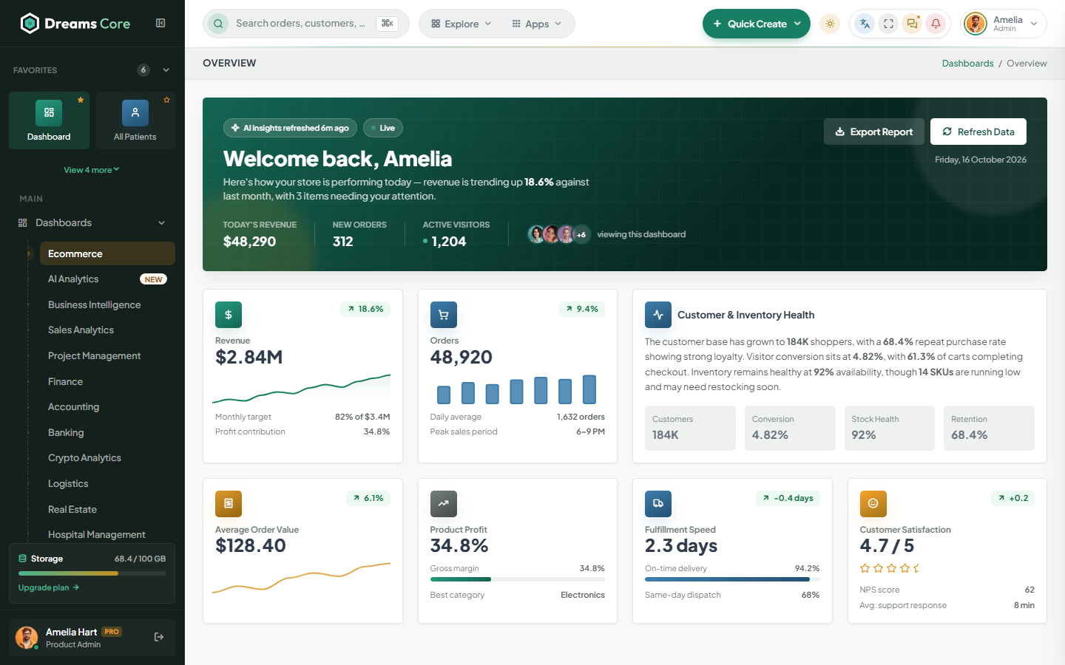Expand the Explore dropdown

tap(461, 24)
